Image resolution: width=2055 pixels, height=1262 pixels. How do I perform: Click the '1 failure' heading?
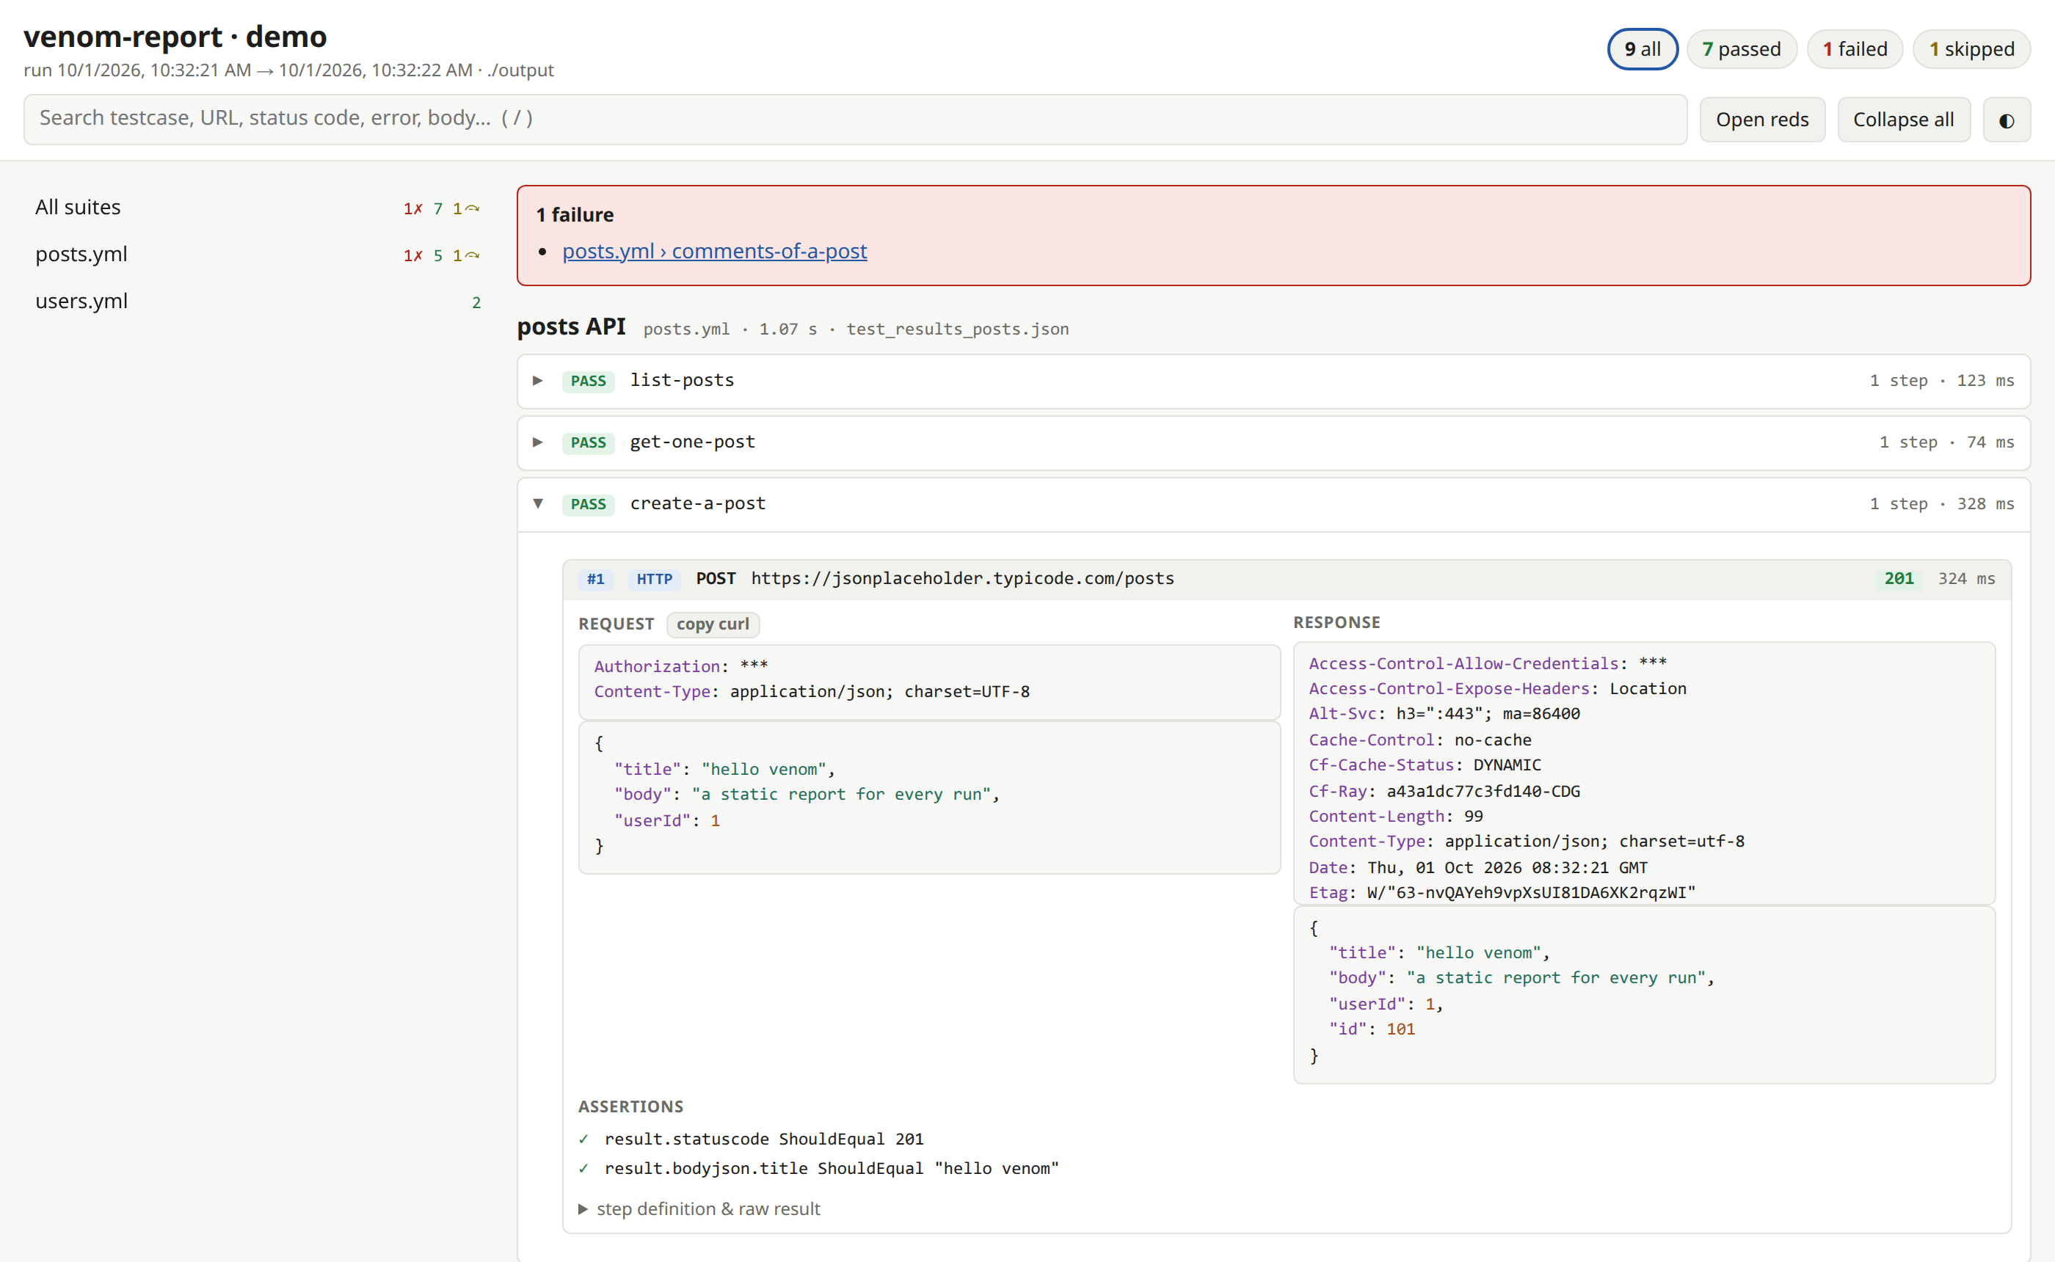click(575, 214)
